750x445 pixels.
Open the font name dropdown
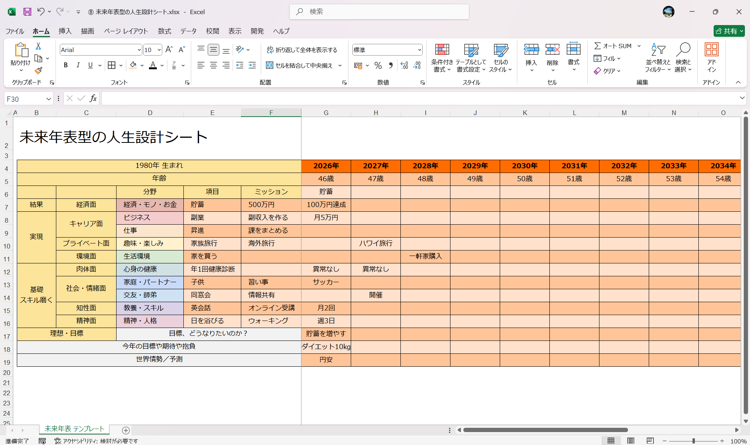(139, 50)
